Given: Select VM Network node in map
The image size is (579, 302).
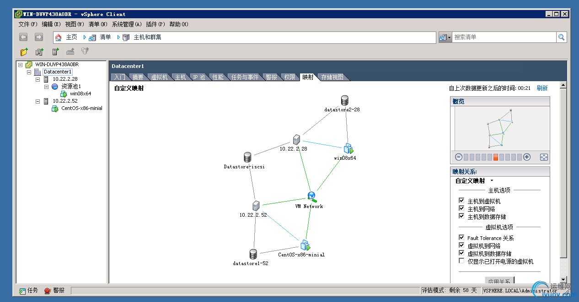Looking at the screenshot, I should (x=311, y=197).
